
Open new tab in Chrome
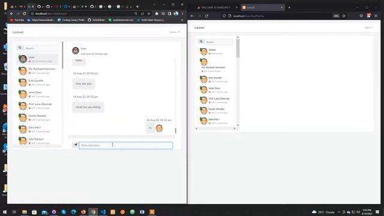(x=137, y=7)
